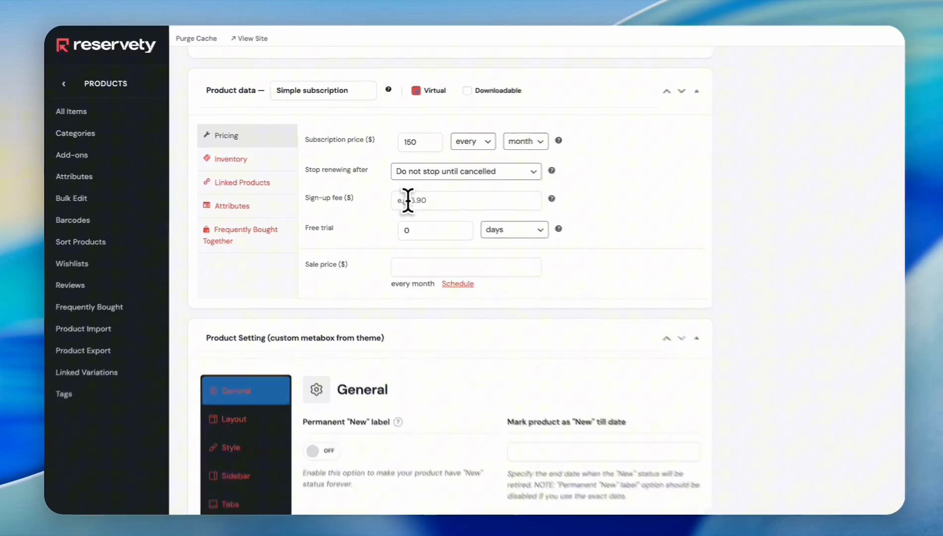
Task: Click Purge Cache in top bar
Action: click(196, 39)
